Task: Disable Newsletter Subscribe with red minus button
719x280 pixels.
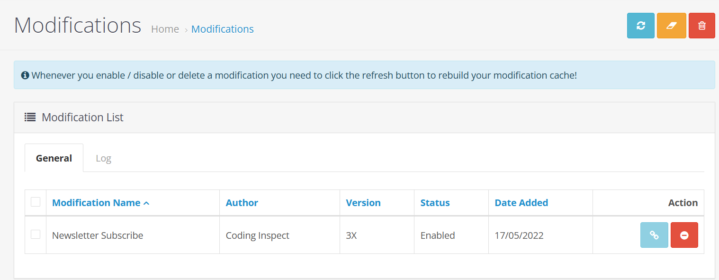Action: [x=684, y=235]
